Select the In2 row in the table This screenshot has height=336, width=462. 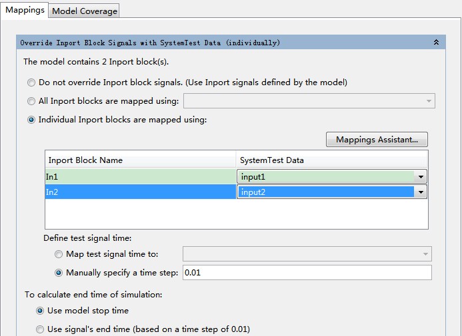[140, 192]
